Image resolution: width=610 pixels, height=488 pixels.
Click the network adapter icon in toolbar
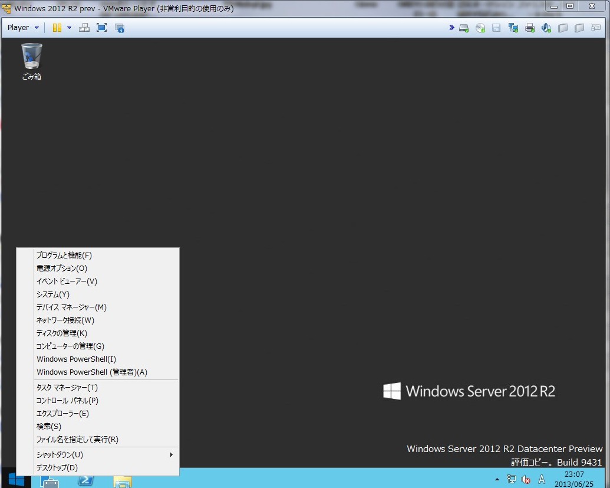pyautogui.click(x=513, y=27)
